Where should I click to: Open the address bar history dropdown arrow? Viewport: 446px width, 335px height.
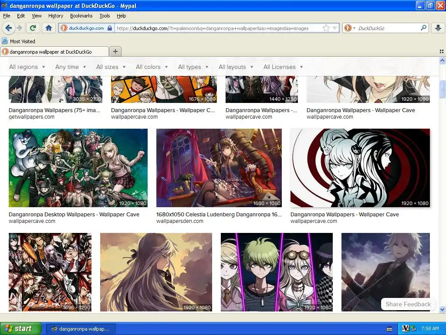[335, 28]
